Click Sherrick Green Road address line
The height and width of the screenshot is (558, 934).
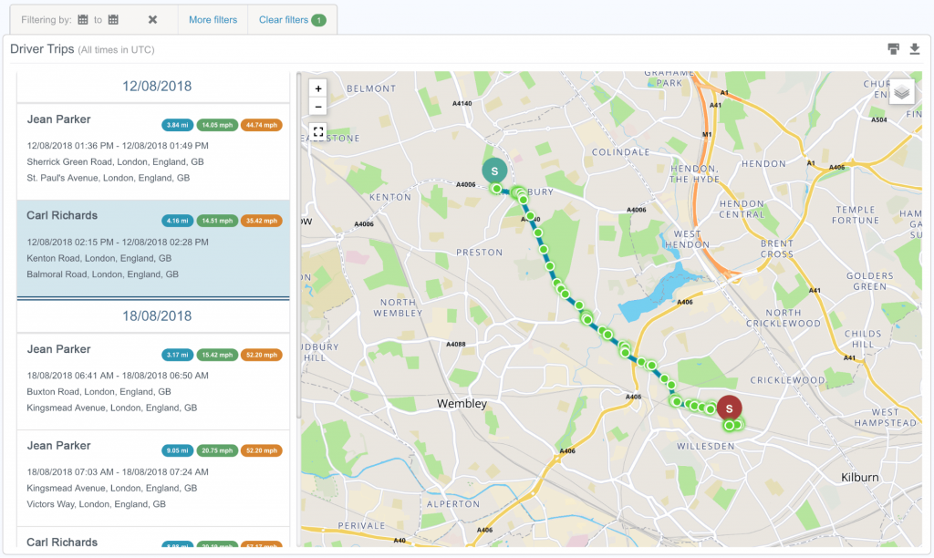tap(115, 162)
